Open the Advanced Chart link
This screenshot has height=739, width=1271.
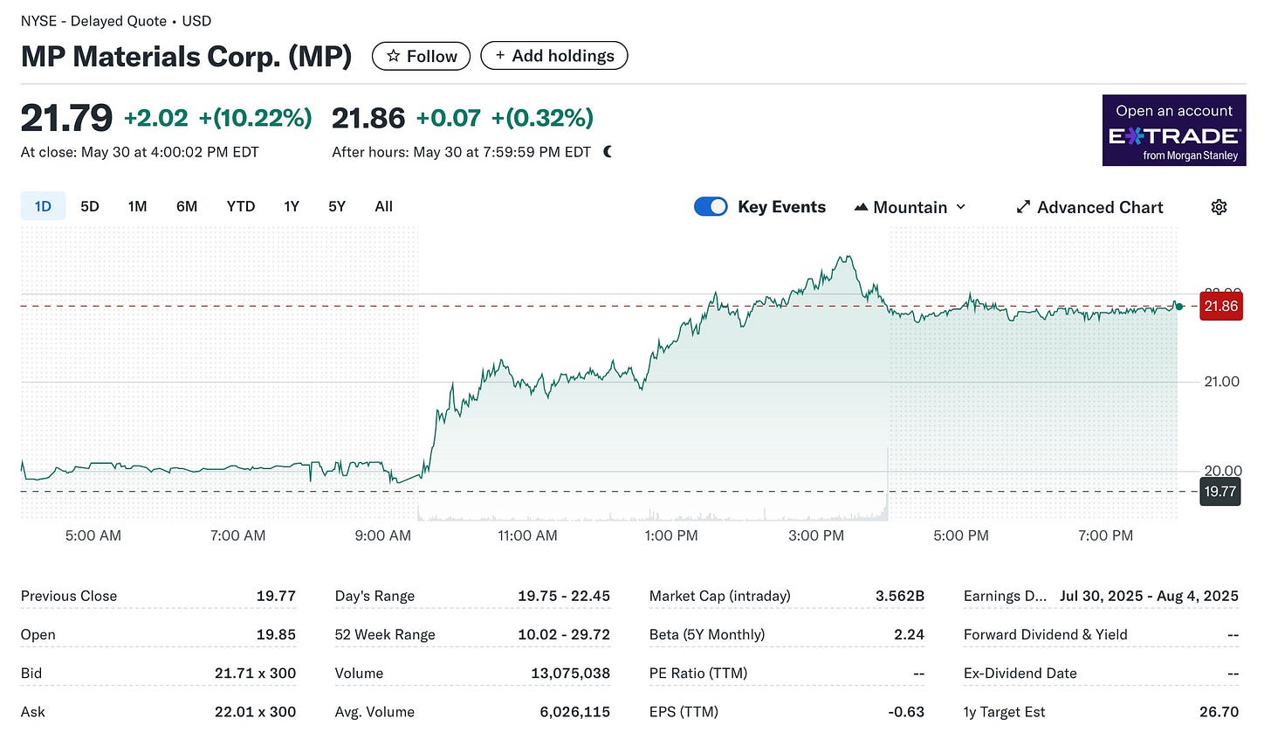[x=1090, y=207]
